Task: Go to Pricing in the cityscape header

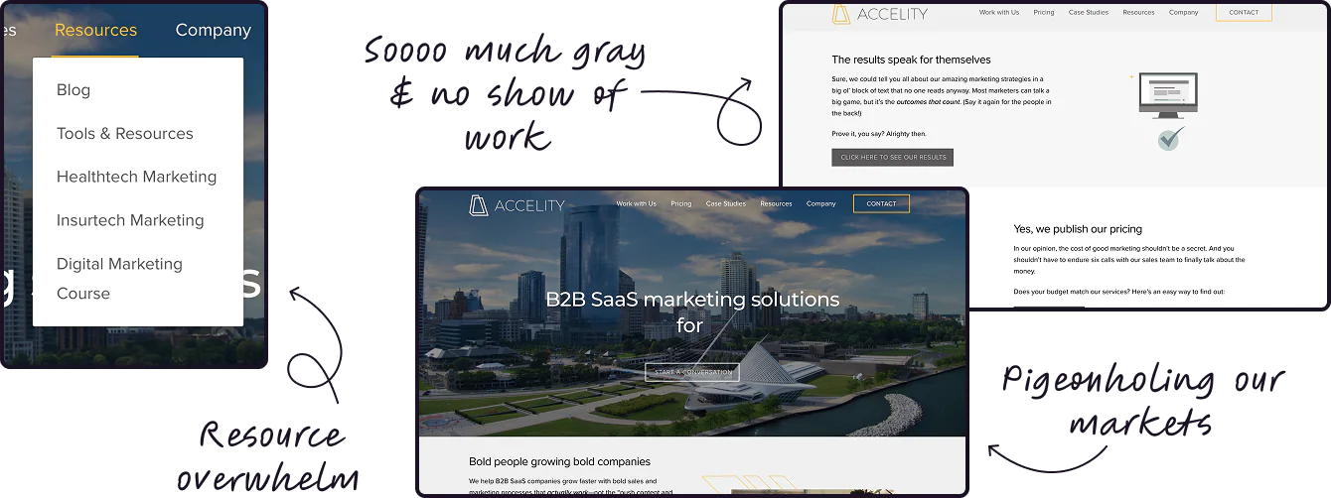Action: (680, 204)
